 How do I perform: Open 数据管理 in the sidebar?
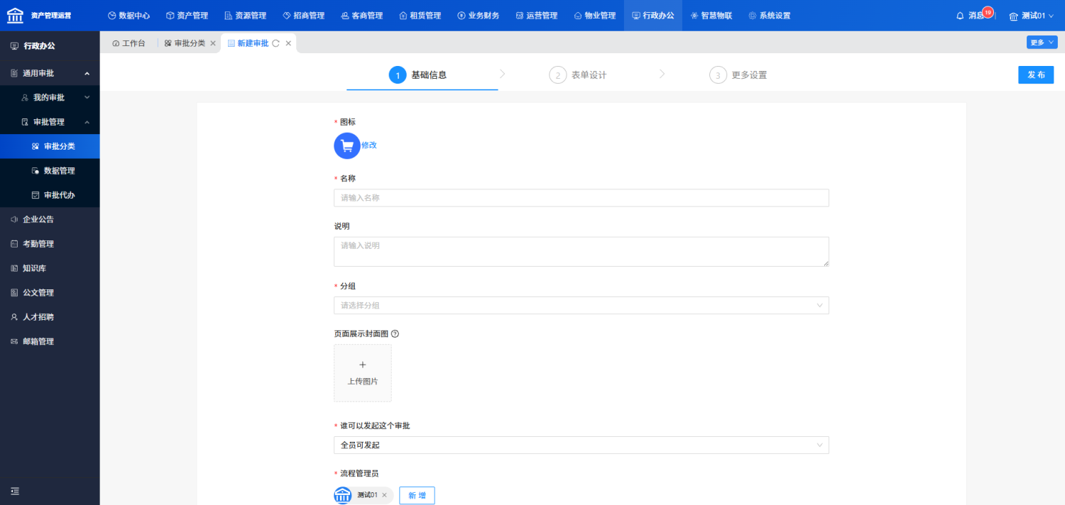click(50, 171)
